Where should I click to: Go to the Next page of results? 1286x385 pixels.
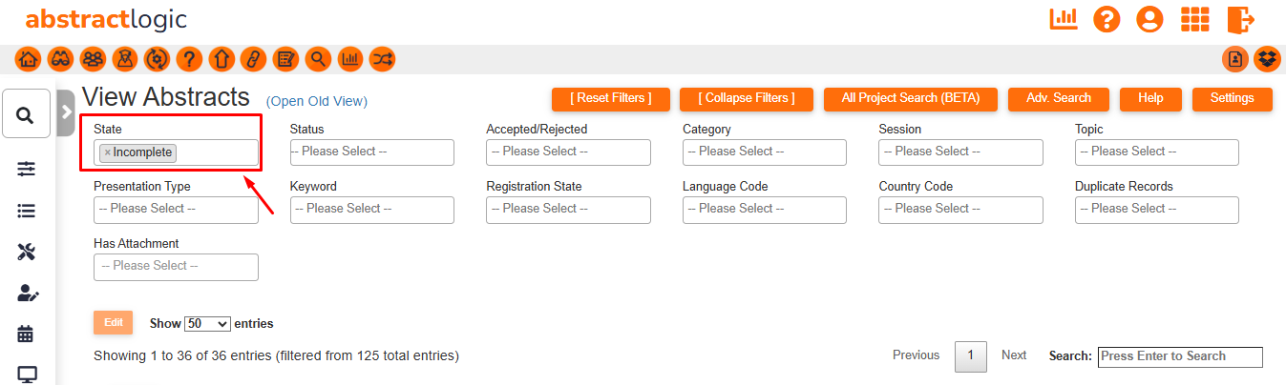click(x=1014, y=355)
